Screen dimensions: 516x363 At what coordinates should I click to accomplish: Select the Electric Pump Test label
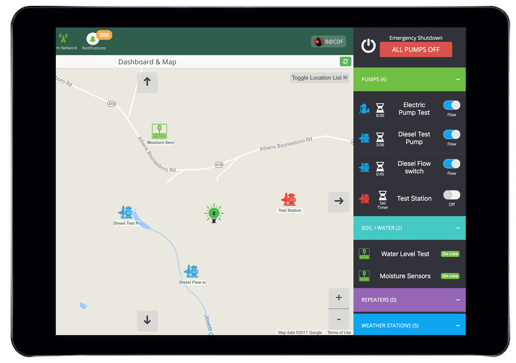[414, 108]
